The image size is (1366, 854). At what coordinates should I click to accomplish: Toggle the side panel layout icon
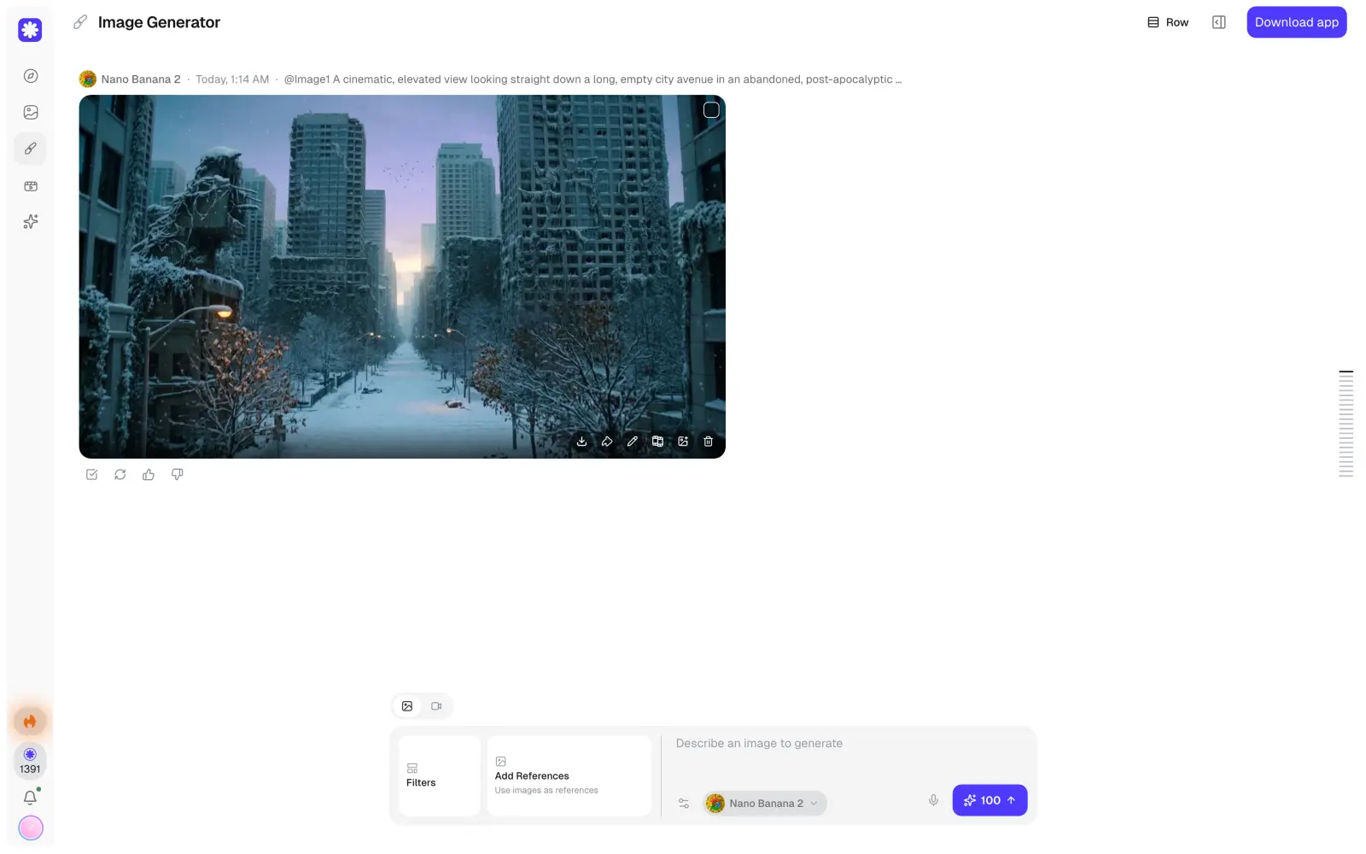[1219, 22]
